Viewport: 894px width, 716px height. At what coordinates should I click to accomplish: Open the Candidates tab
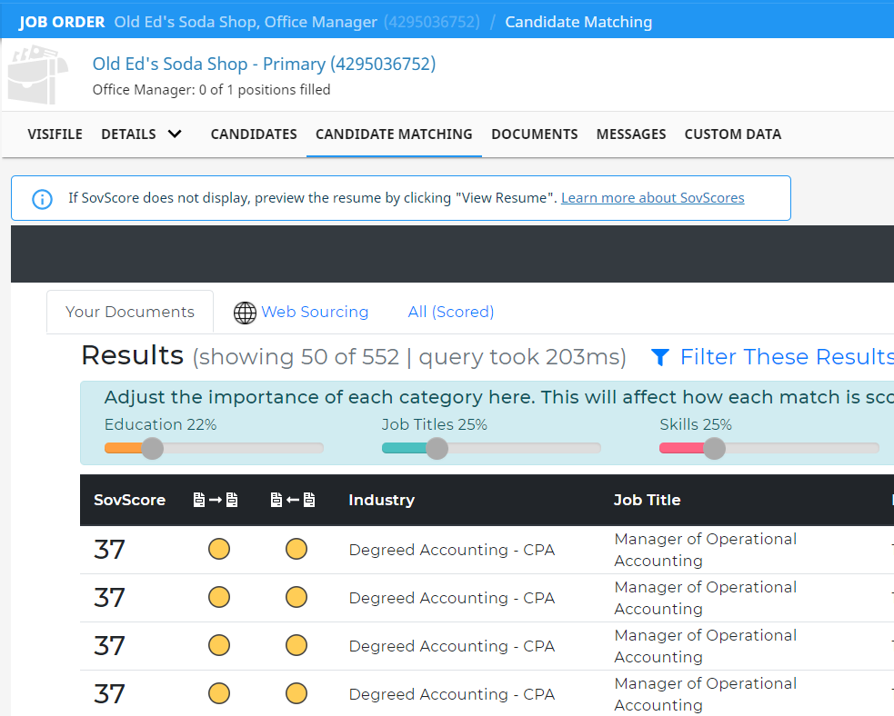tap(254, 134)
